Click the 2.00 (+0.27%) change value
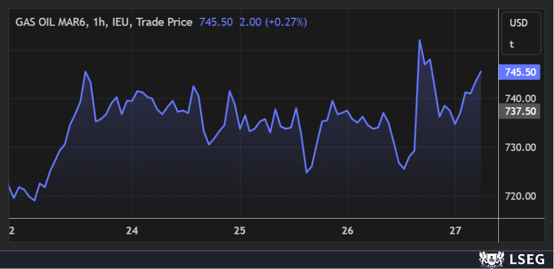 tap(273, 23)
